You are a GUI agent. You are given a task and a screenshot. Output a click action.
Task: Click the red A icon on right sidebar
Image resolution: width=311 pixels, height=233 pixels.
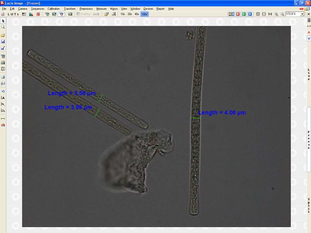[x=309, y=32]
